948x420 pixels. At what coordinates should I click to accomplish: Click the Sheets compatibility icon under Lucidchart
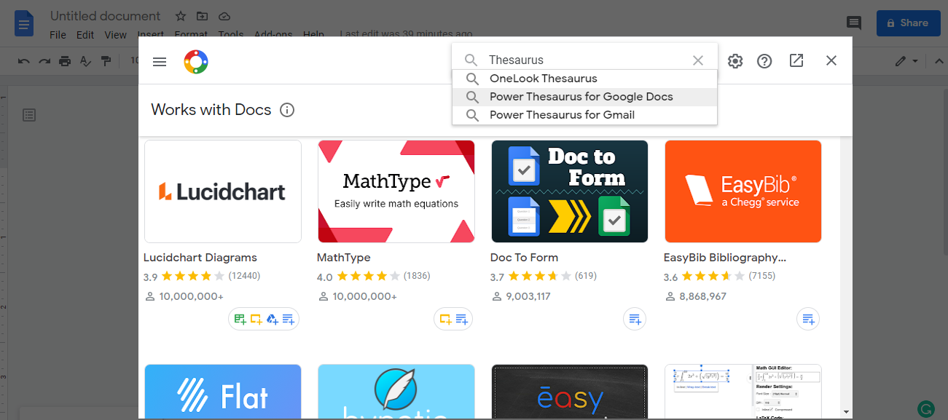(239, 319)
